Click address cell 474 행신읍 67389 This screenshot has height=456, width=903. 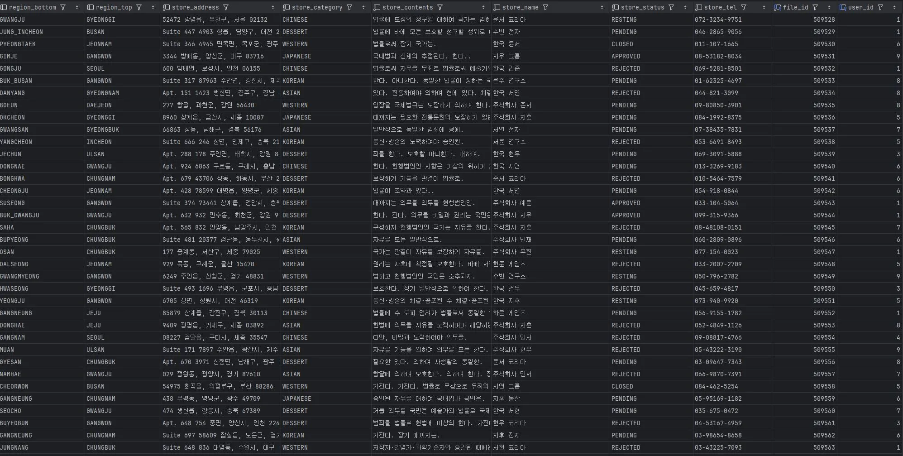coord(221,411)
